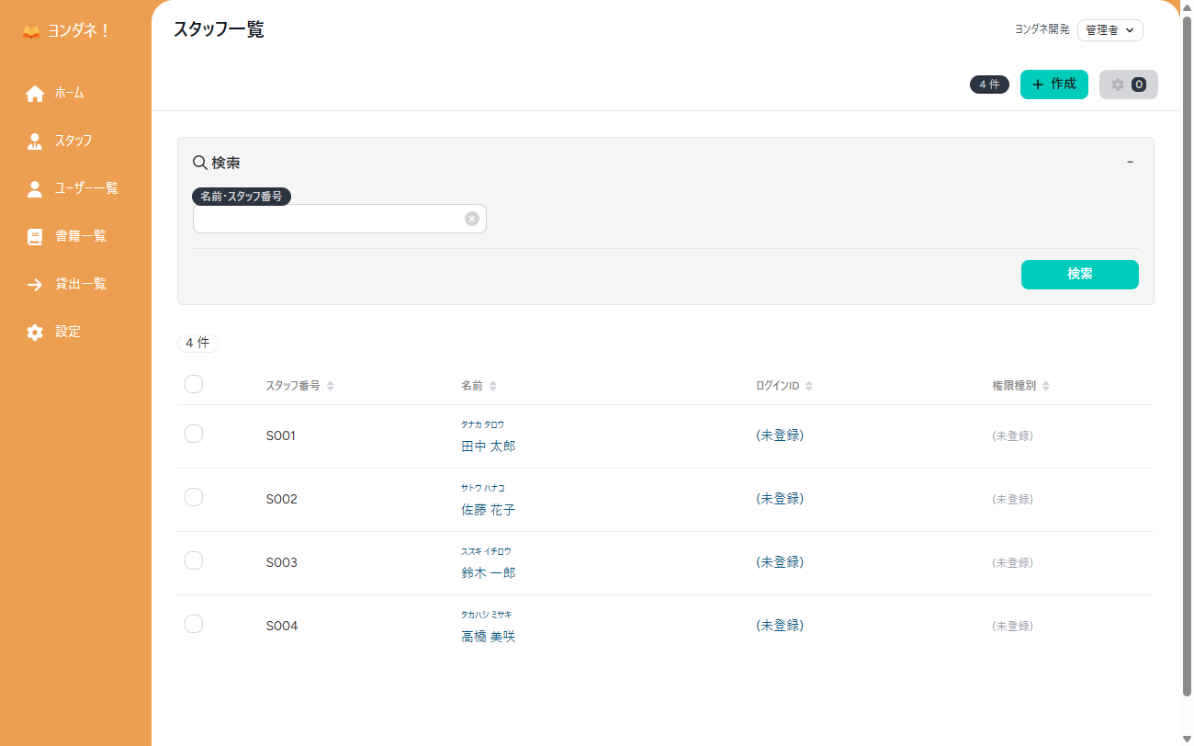Tick the checkbox for staff S003
Viewport: 1194px width, 746px height.
(194, 561)
